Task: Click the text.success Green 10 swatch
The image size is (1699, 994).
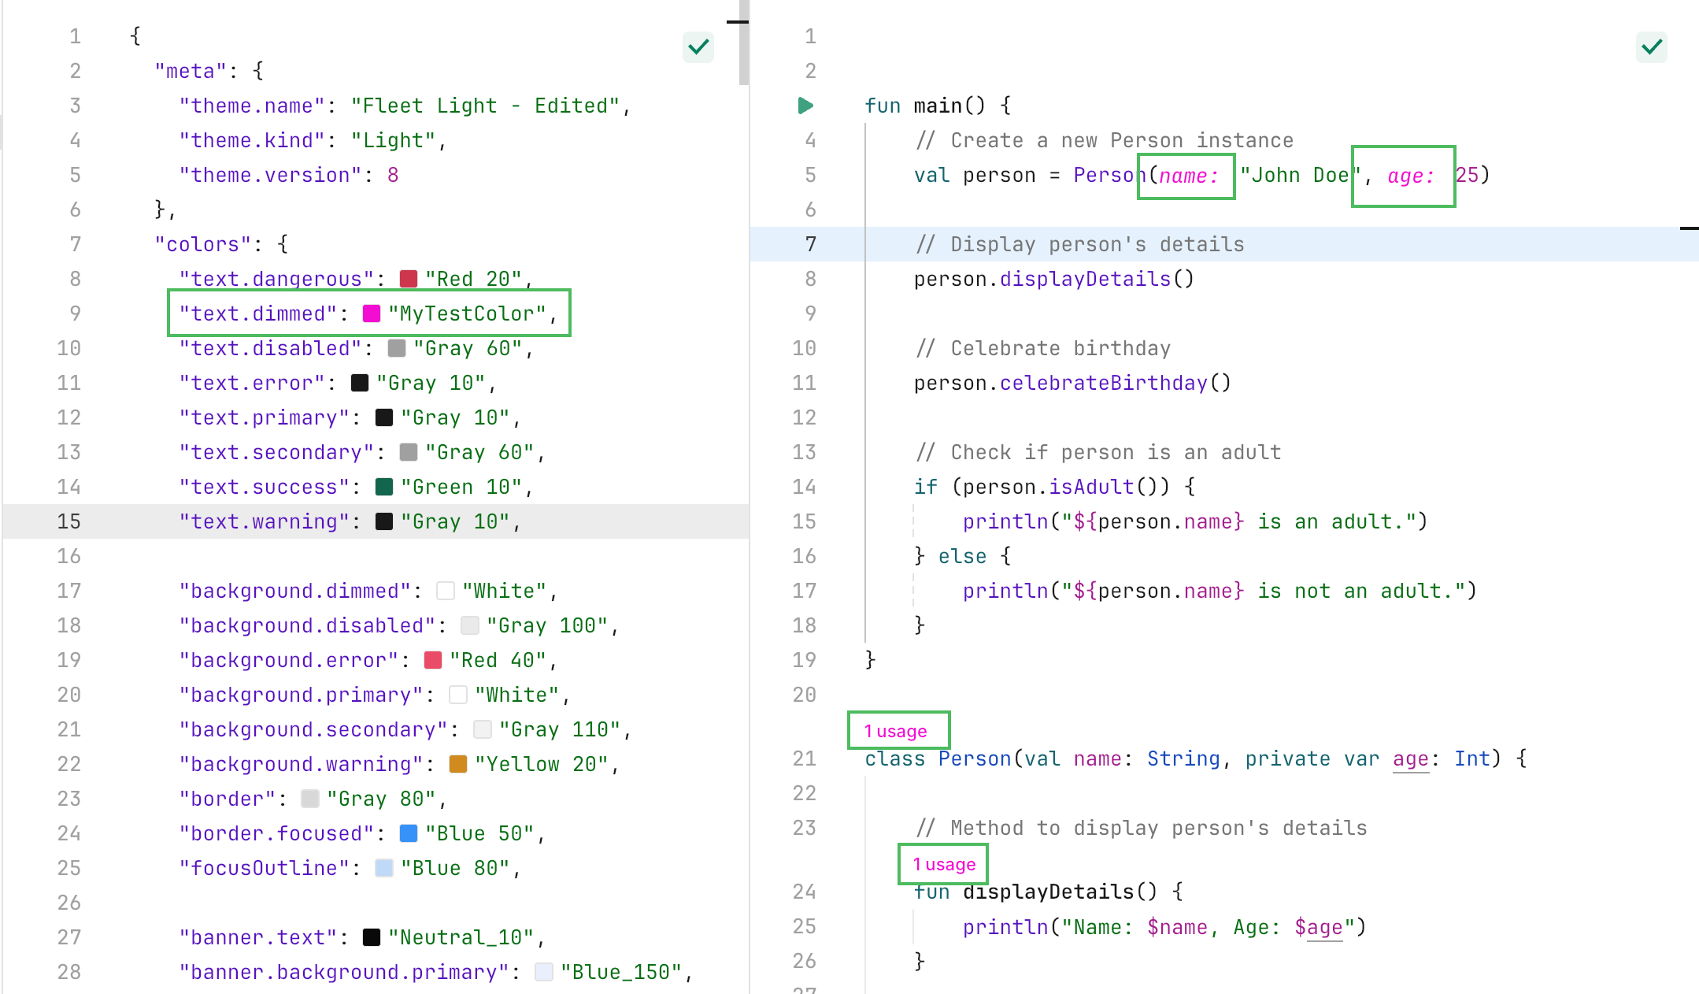Action: [384, 487]
